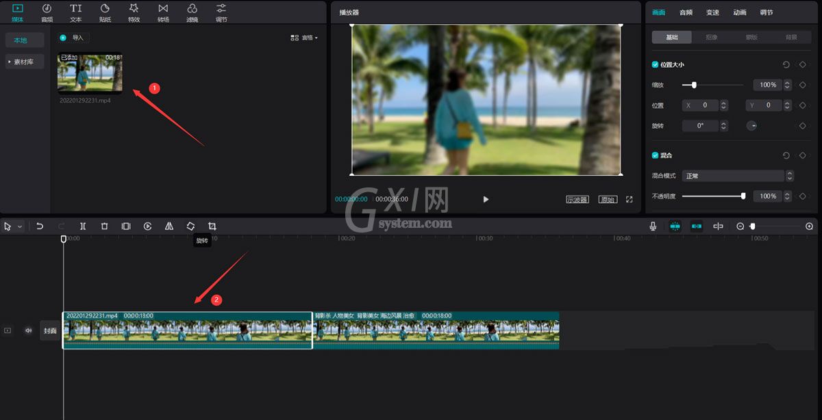Click the mirror flip tool
Screen dimensions: 822x420
[x=169, y=226]
